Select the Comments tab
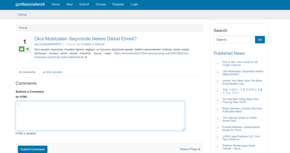 [27, 72]
